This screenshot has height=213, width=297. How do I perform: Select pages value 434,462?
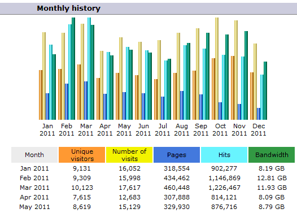pyautogui.click(x=177, y=178)
